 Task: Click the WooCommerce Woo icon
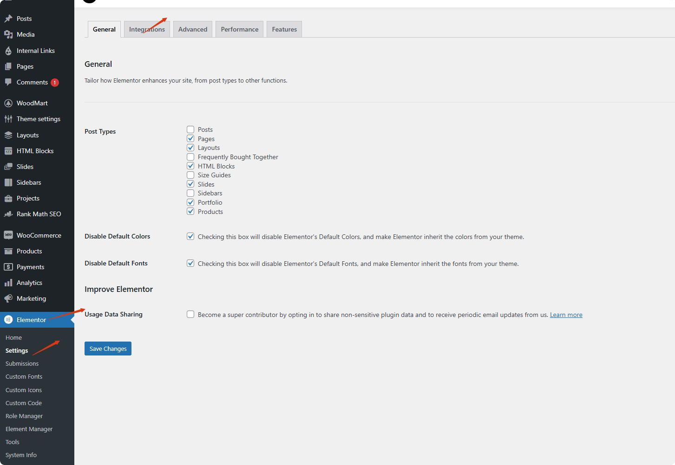(x=8, y=235)
